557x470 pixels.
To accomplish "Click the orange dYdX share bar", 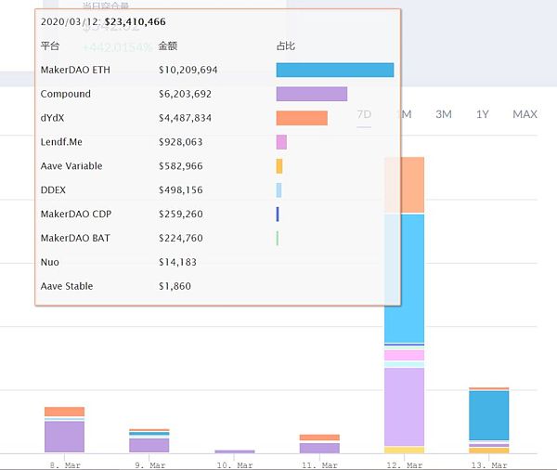I will (x=302, y=118).
